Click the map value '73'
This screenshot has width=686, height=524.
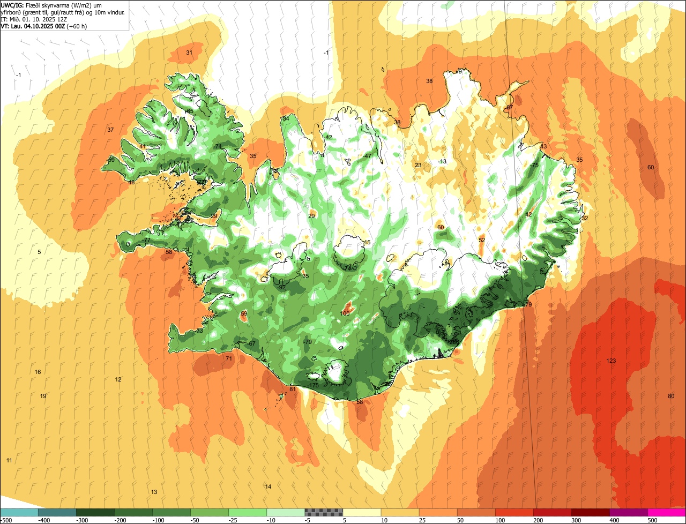pyautogui.click(x=200, y=331)
